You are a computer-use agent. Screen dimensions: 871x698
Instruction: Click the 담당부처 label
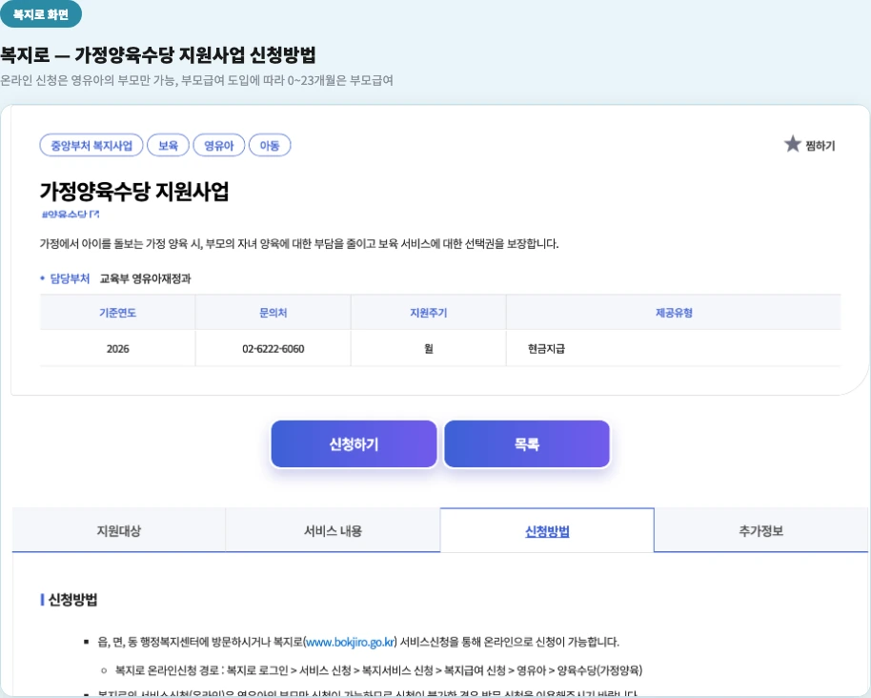[x=70, y=278]
